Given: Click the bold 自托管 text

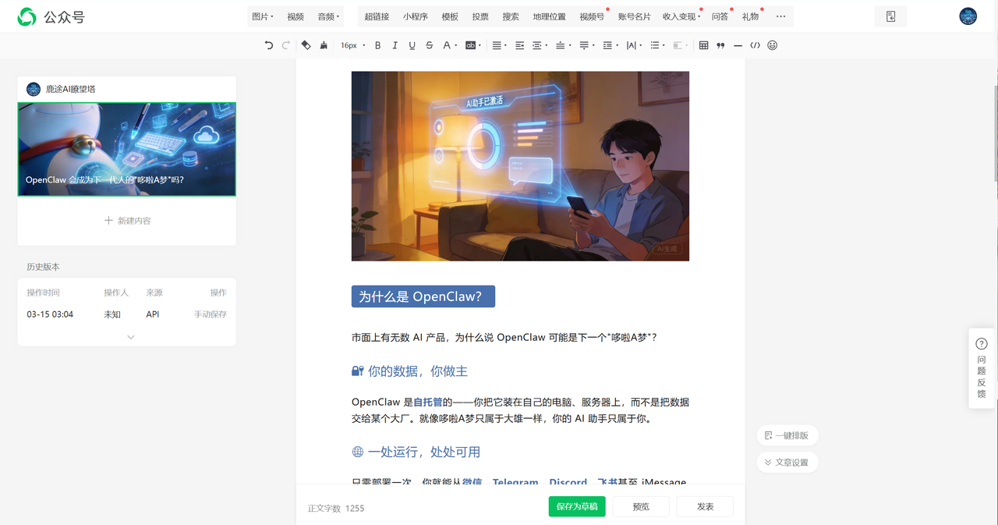Looking at the screenshot, I should pos(427,403).
